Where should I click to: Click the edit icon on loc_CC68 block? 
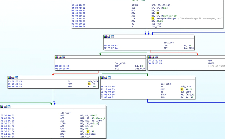[x=109, y=37]
